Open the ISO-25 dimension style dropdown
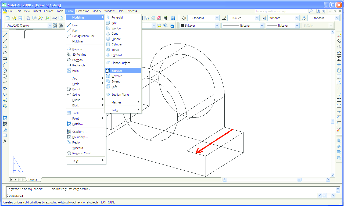The width and height of the screenshot is (344, 215). click(257, 18)
